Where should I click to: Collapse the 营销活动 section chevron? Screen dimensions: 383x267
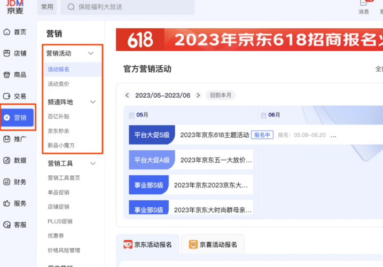click(91, 53)
